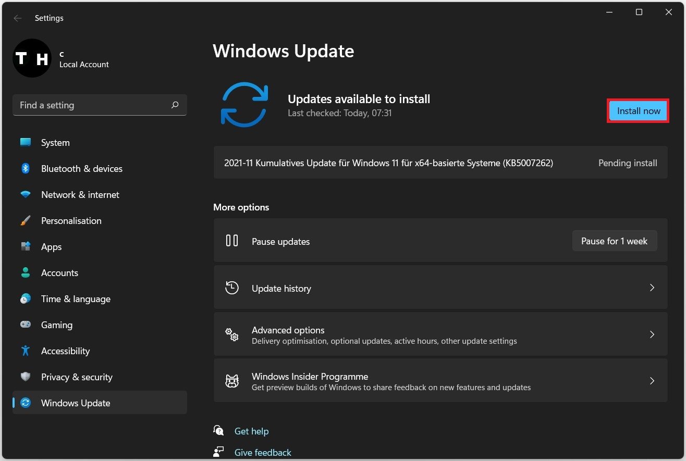The width and height of the screenshot is (686, 461).
Task: Select the Windows Insider Programme row
Action: pos(440,381)
